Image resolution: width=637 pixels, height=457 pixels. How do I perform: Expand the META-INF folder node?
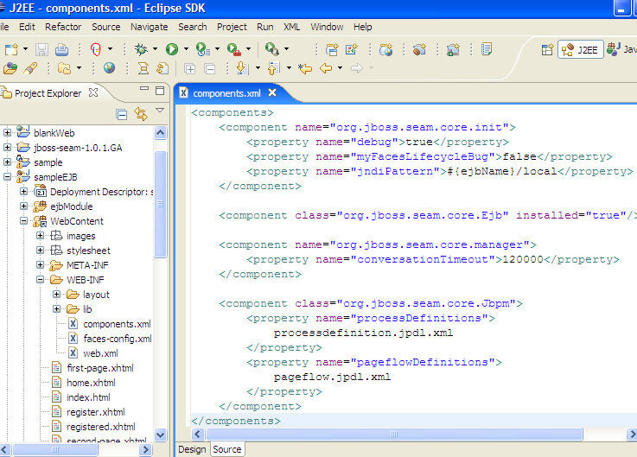tap(40, 265)
